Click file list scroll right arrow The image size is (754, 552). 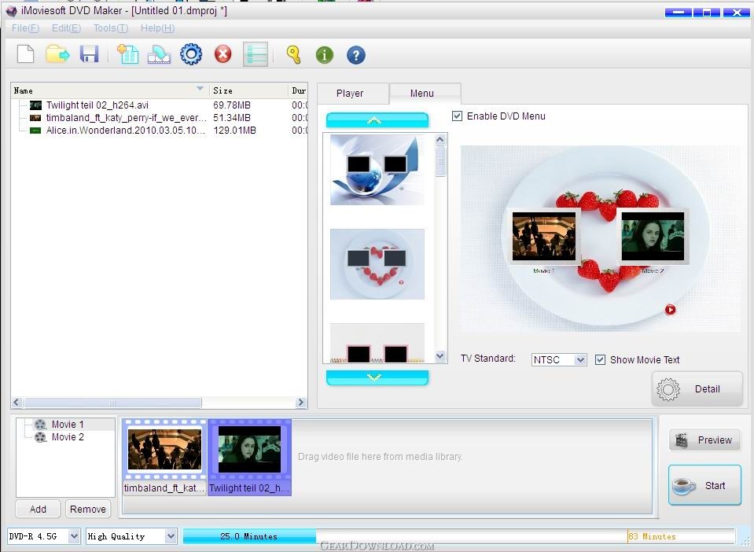pos(301,403)
